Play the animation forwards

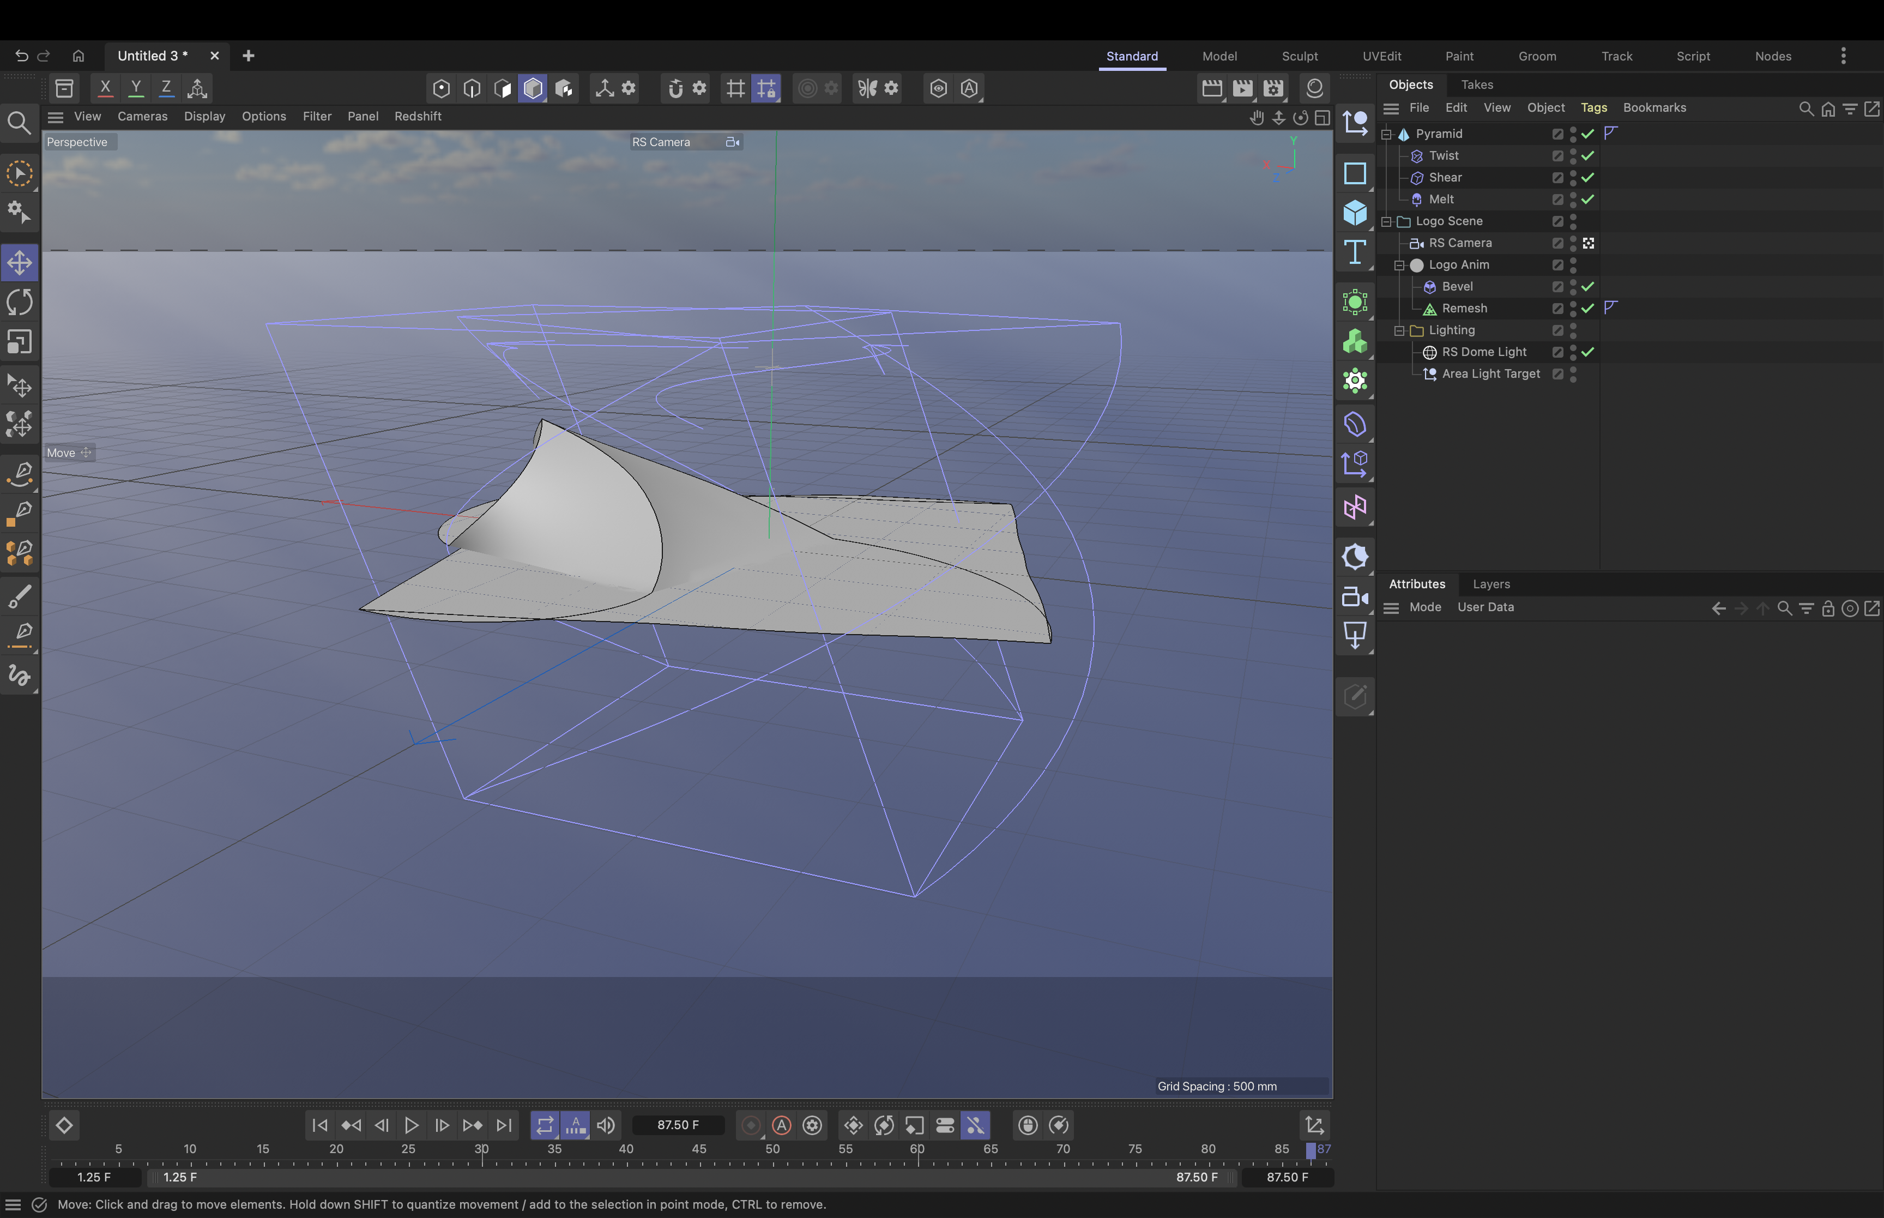coord(412,1125)
